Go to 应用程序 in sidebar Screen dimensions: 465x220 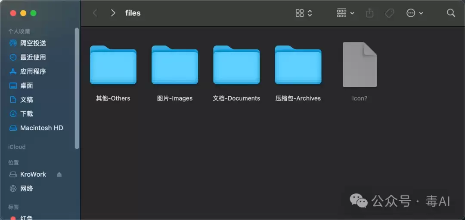click(x=41, y=71)
